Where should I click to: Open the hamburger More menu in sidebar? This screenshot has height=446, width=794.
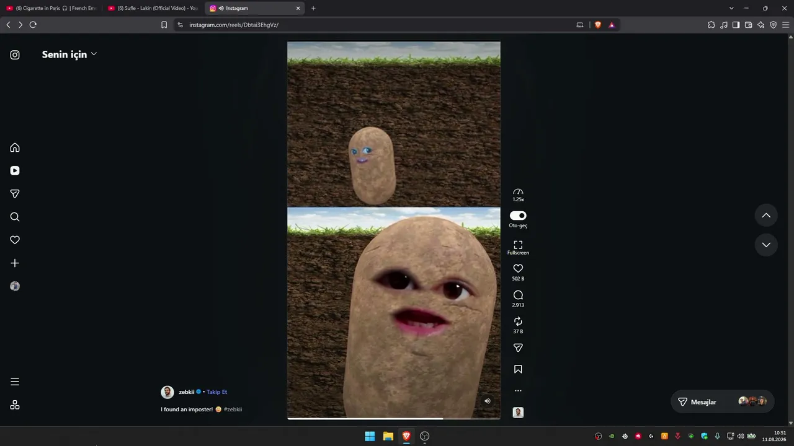[x=15, y=382]
